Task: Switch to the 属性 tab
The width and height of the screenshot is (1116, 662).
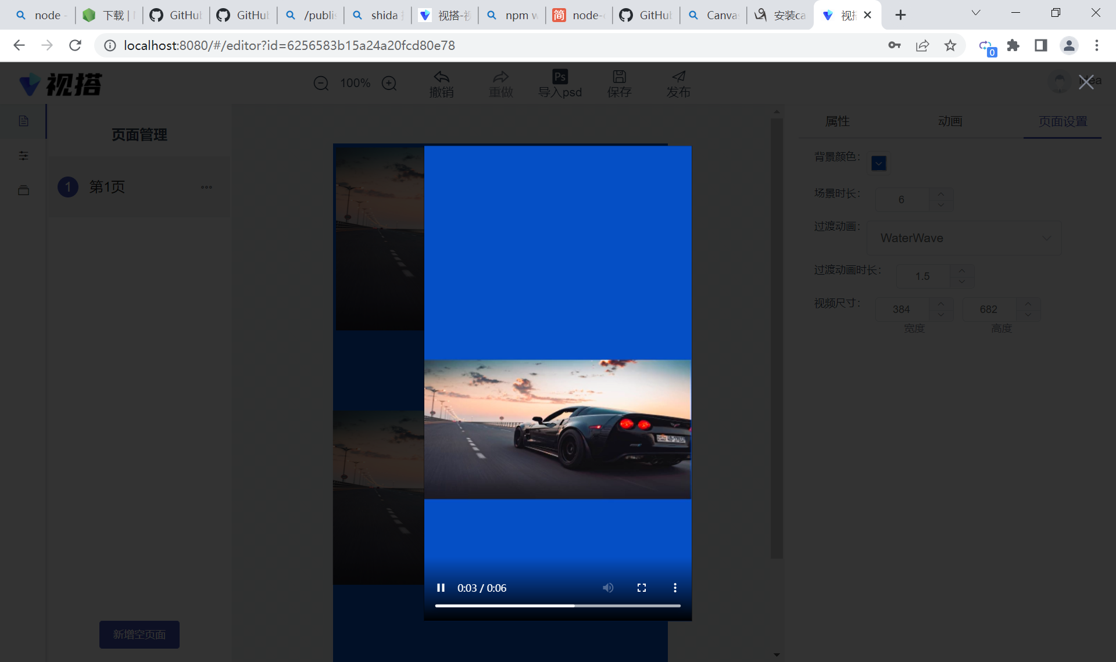Action: pos(837,121)
